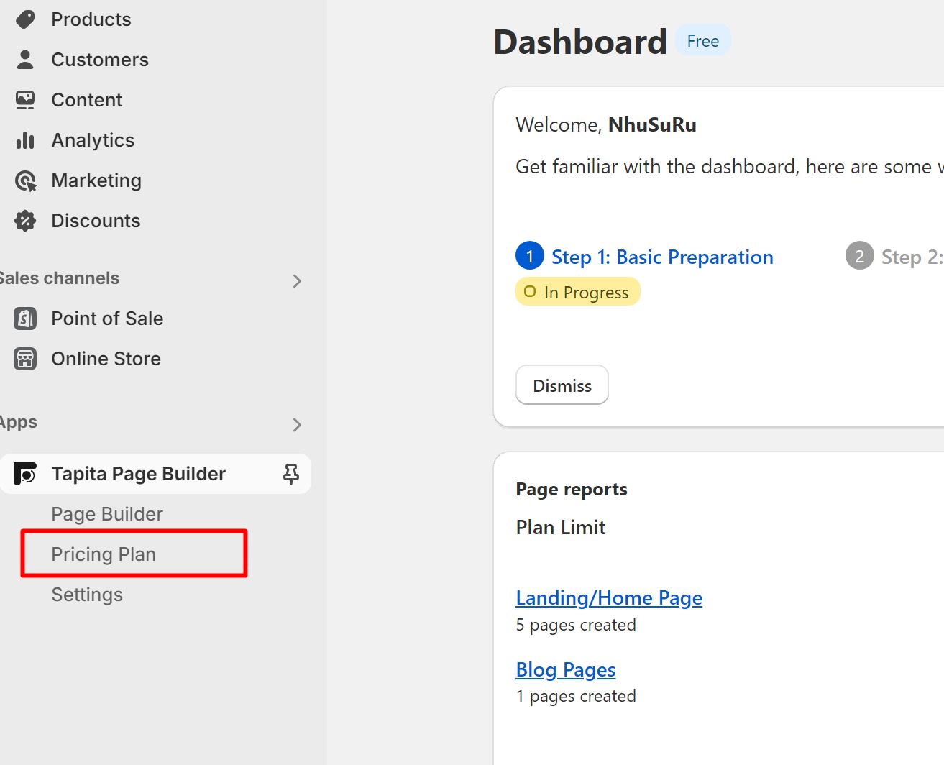Open Online Store channel
944x765 pixels.
tap(106, 359)
